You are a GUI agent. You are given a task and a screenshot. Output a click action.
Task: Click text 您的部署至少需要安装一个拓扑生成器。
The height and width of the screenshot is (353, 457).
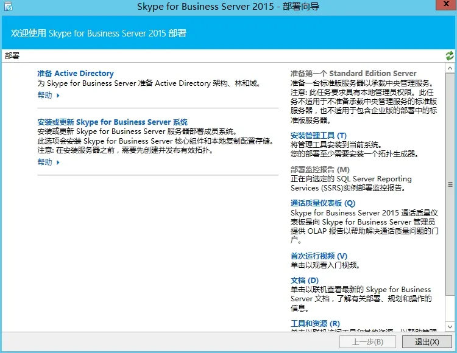point(355,153)
